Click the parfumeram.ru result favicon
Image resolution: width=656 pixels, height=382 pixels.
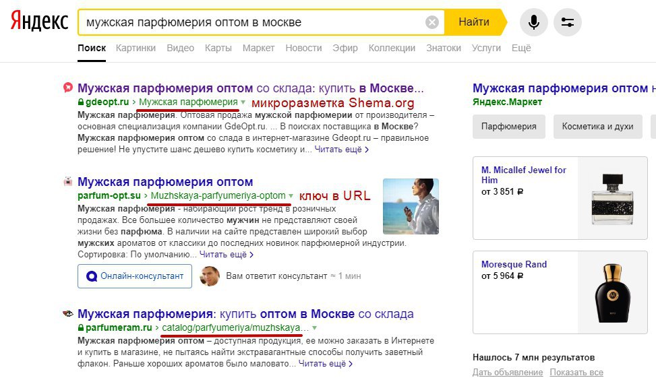(68, 313)
